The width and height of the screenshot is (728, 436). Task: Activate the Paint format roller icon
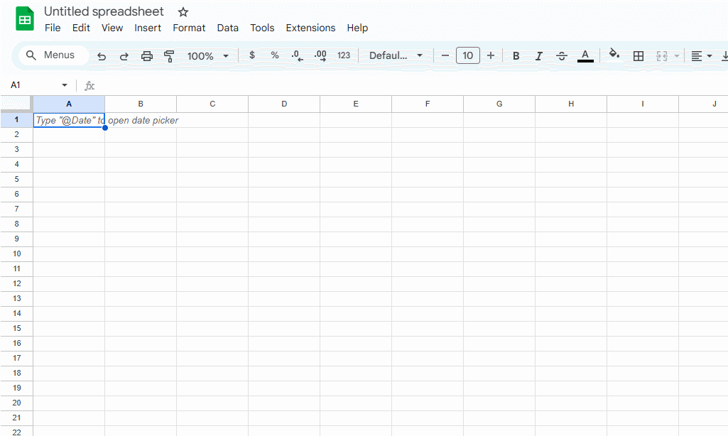click(169, 56)
